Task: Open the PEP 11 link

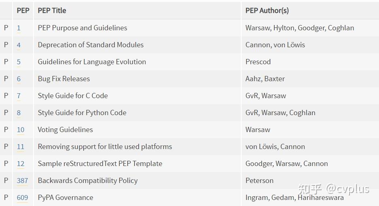Action: point(21,147)
